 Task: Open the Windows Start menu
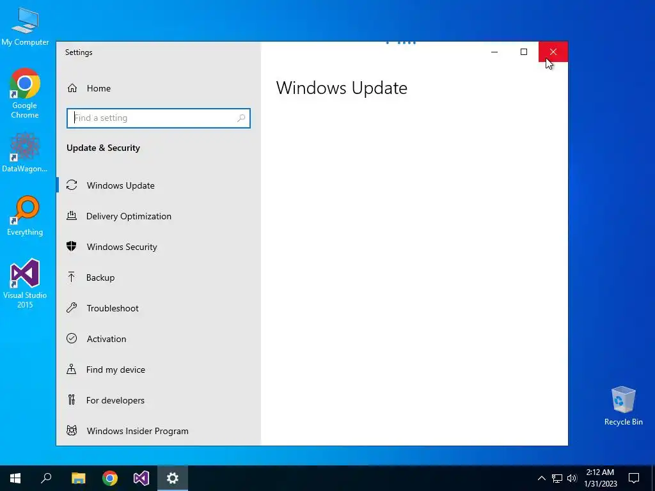pyautogui.click(x=15, y=478)
